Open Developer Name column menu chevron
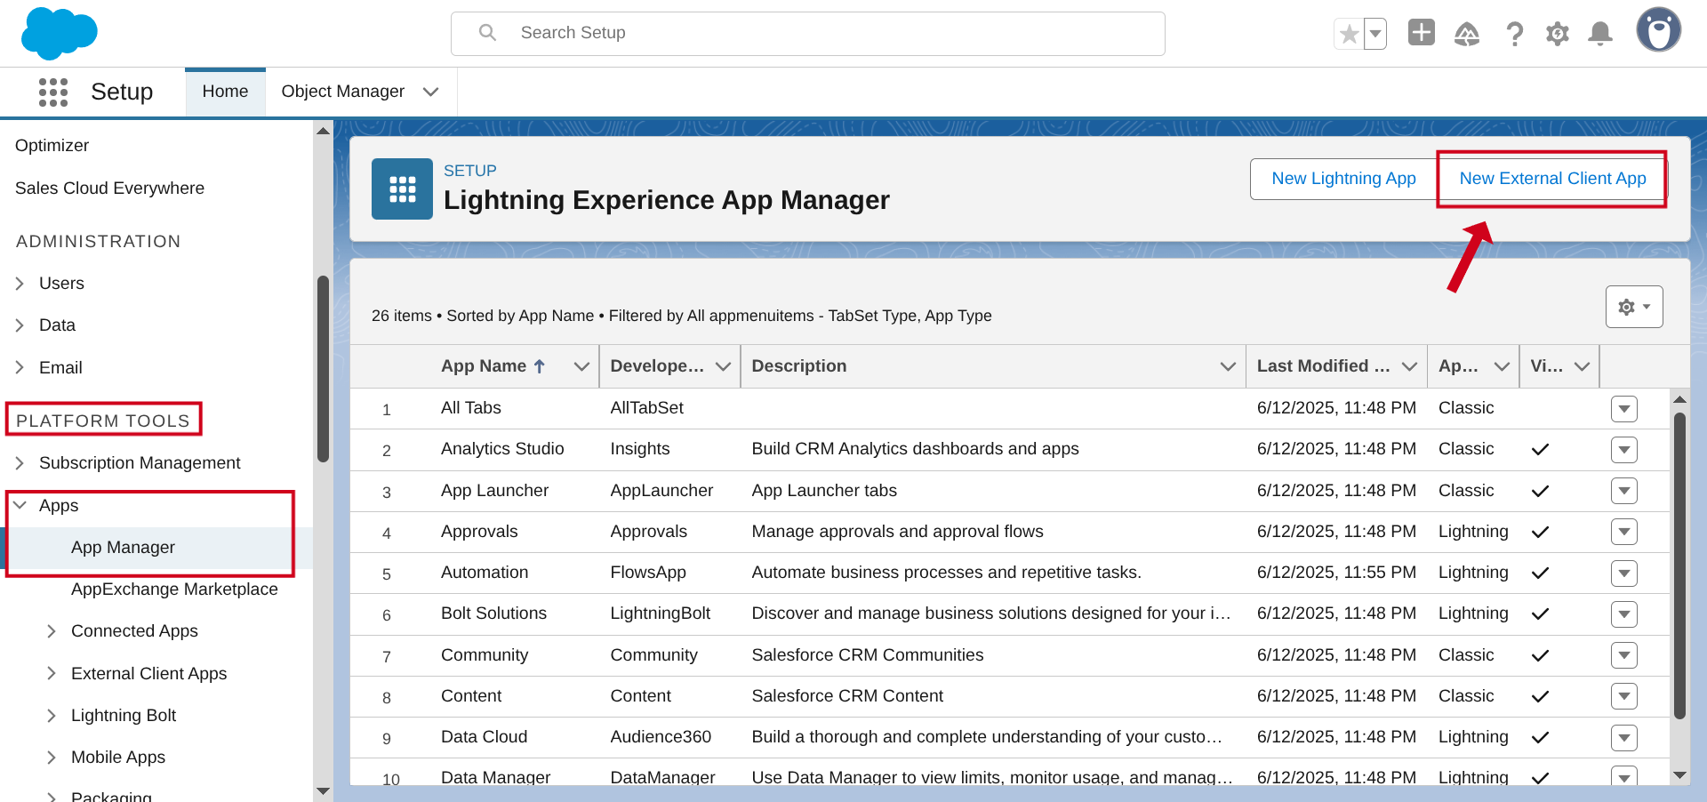Image resolution: width=1707 pixels, height=802 pixels. tap(724, 366)
